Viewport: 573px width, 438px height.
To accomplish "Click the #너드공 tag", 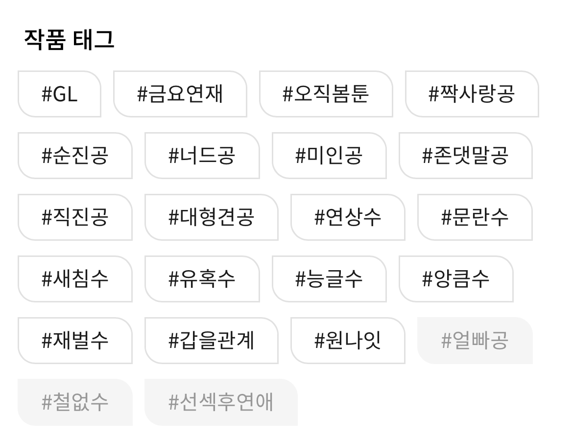I will 202,156.
